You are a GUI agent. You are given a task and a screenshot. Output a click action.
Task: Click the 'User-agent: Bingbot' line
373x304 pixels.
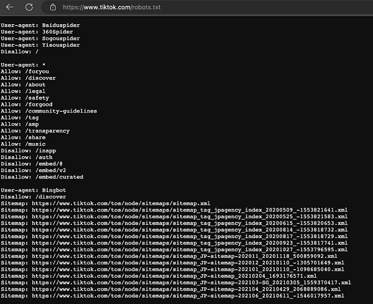(x=34, y=190)
